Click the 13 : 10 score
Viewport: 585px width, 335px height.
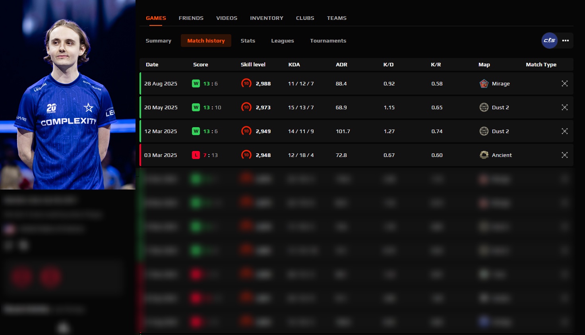(x=212, y=107)
